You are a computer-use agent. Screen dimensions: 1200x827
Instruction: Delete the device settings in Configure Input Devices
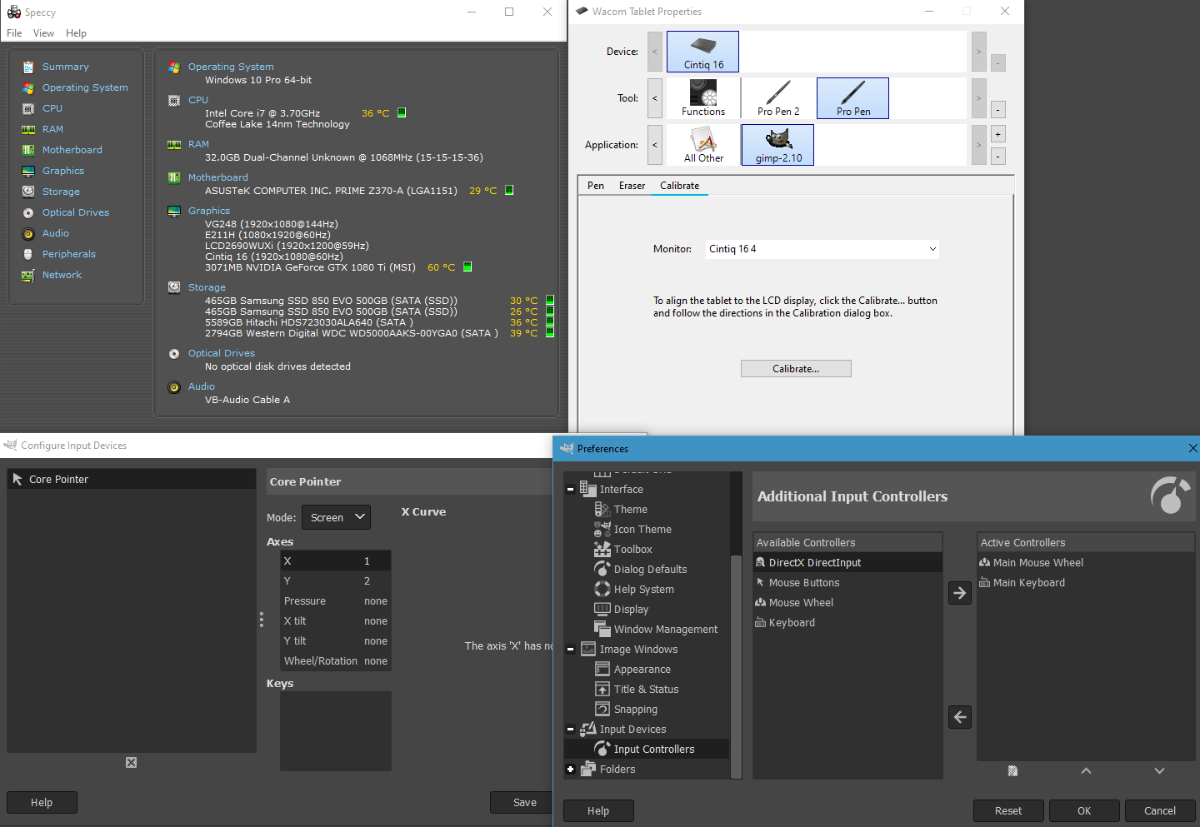(131, 763)
